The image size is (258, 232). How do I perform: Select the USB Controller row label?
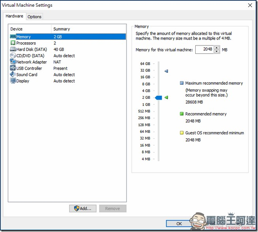click(29, 68)
